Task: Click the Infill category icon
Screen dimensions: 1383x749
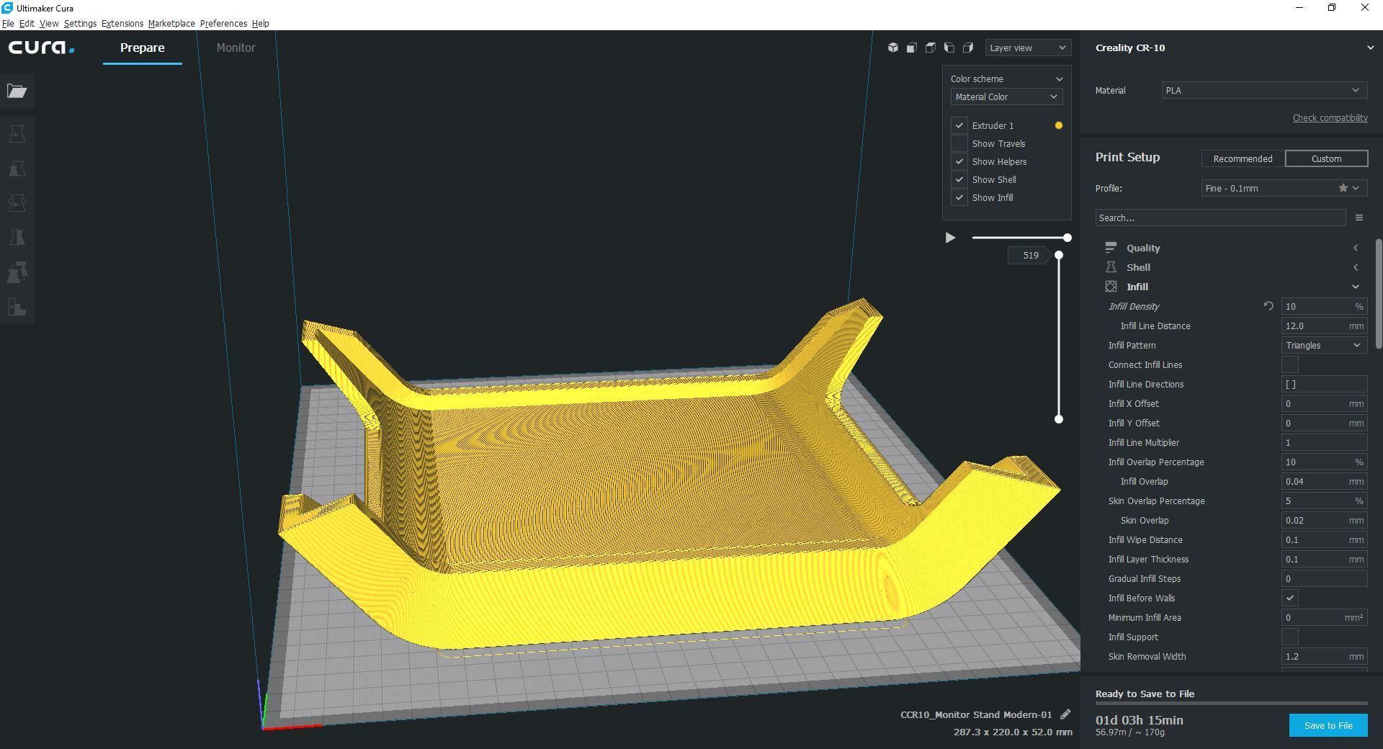Action: click(x=1111, y=287)
